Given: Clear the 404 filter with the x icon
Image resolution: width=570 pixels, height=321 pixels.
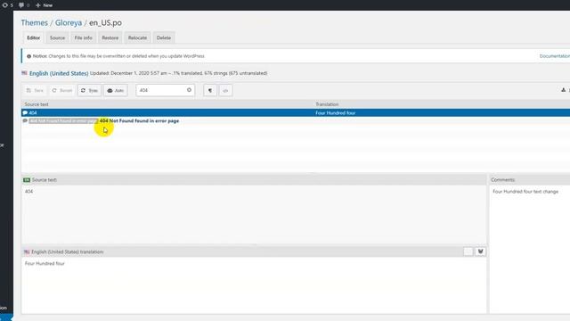Looking at the screenshot, I should [x=189, y=90].
